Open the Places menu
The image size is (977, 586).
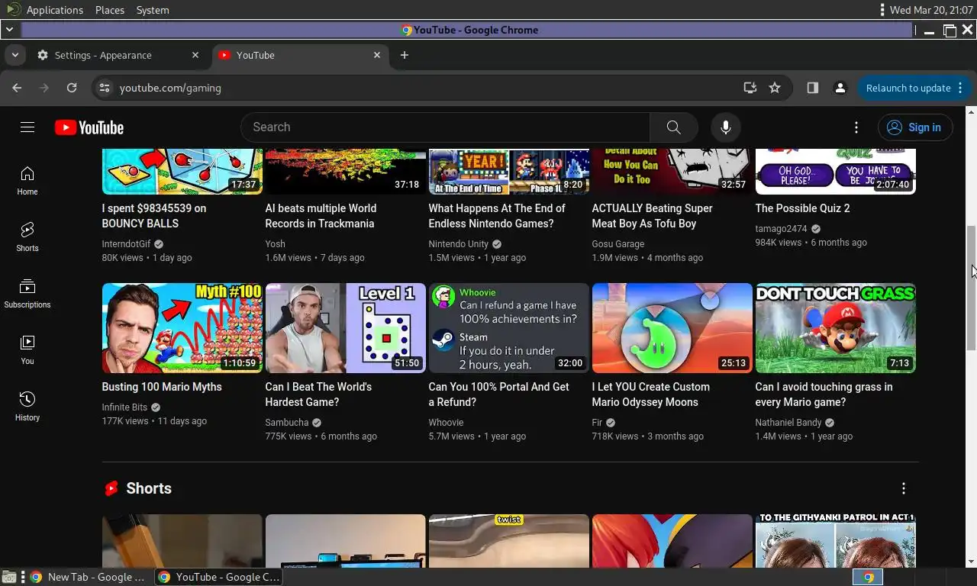110,10
